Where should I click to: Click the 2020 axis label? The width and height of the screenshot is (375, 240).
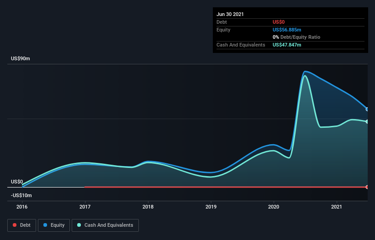(x=274, y=207)
